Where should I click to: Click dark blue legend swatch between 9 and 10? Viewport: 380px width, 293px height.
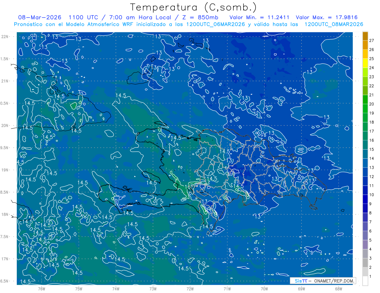[365, 199]
